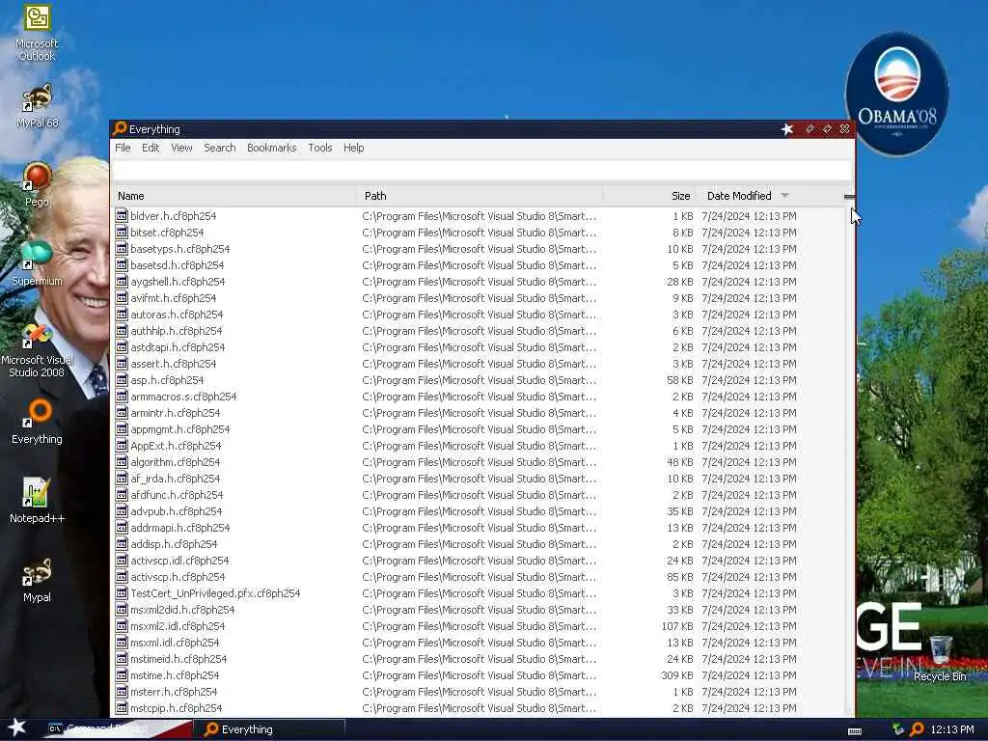Viewport: 988px width, 741px height.
Task: Focus the Everything search input box
Action: click(482, 170)
